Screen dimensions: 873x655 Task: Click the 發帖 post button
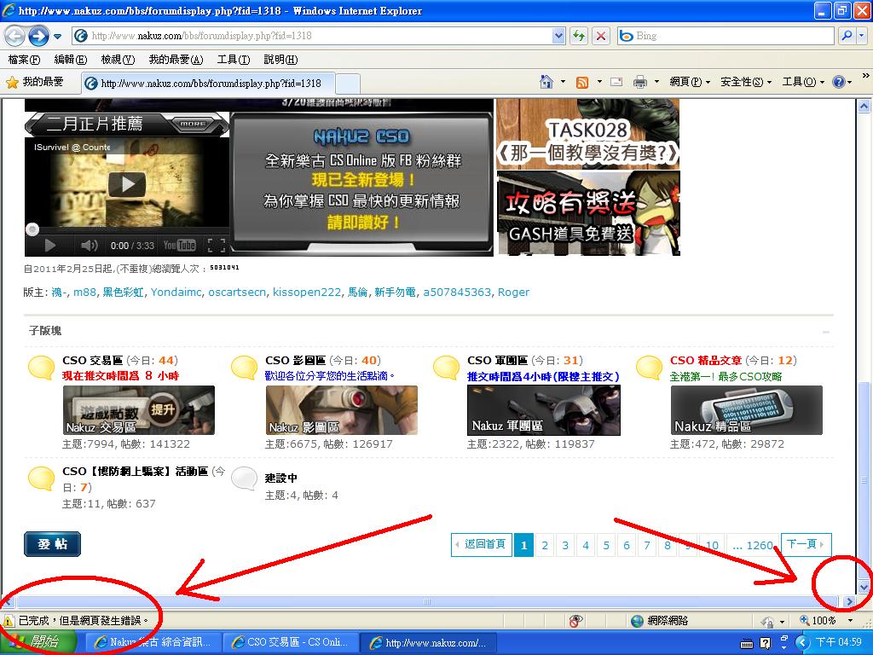coord(52,544)
